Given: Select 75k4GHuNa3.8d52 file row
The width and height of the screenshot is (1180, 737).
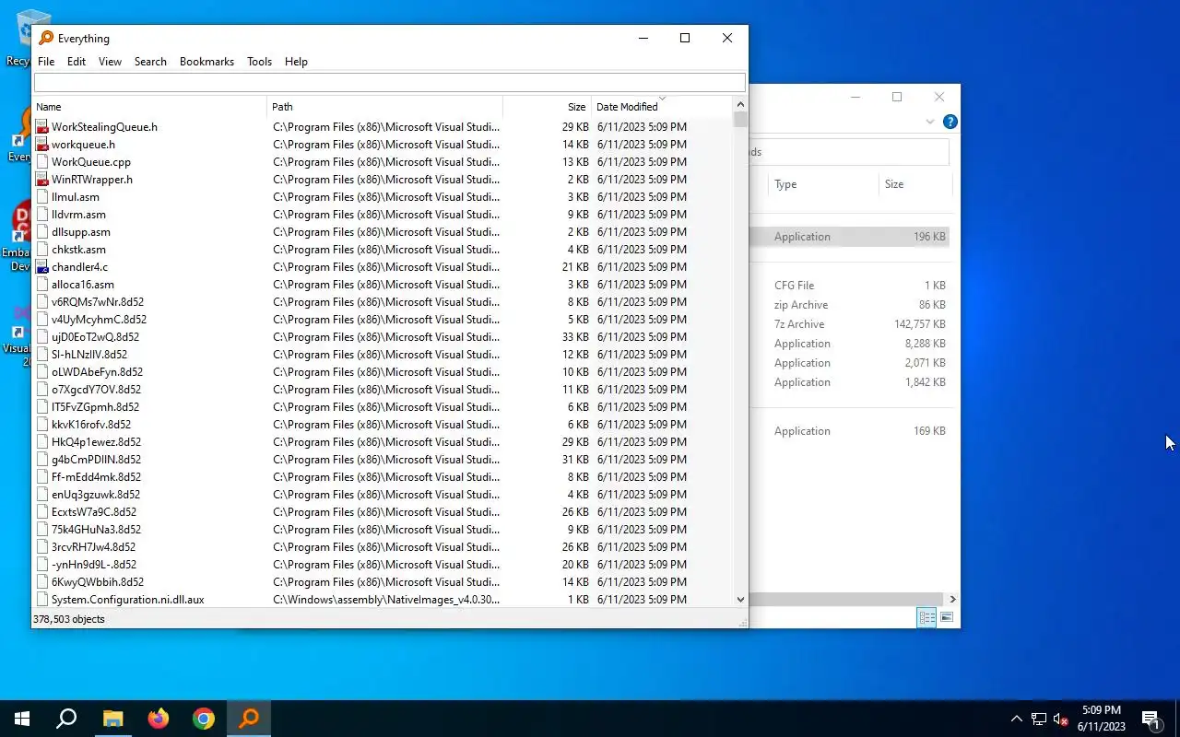Looking at the screenshot, I should pyautogui.click(x=383, y=530).
